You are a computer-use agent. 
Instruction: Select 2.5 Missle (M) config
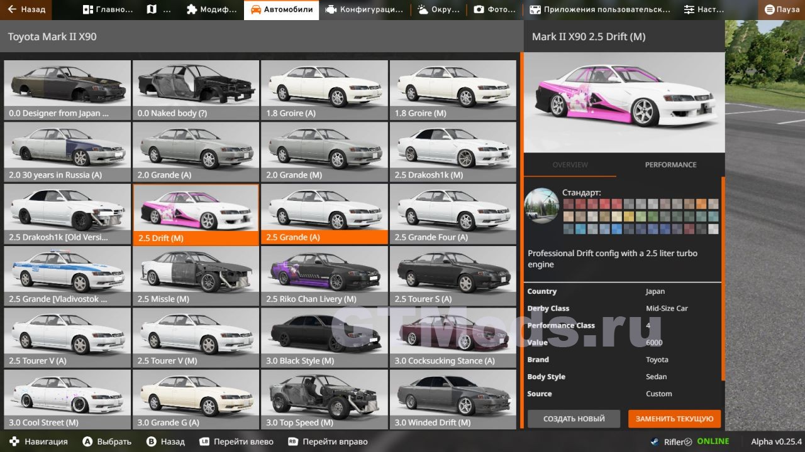196,276
